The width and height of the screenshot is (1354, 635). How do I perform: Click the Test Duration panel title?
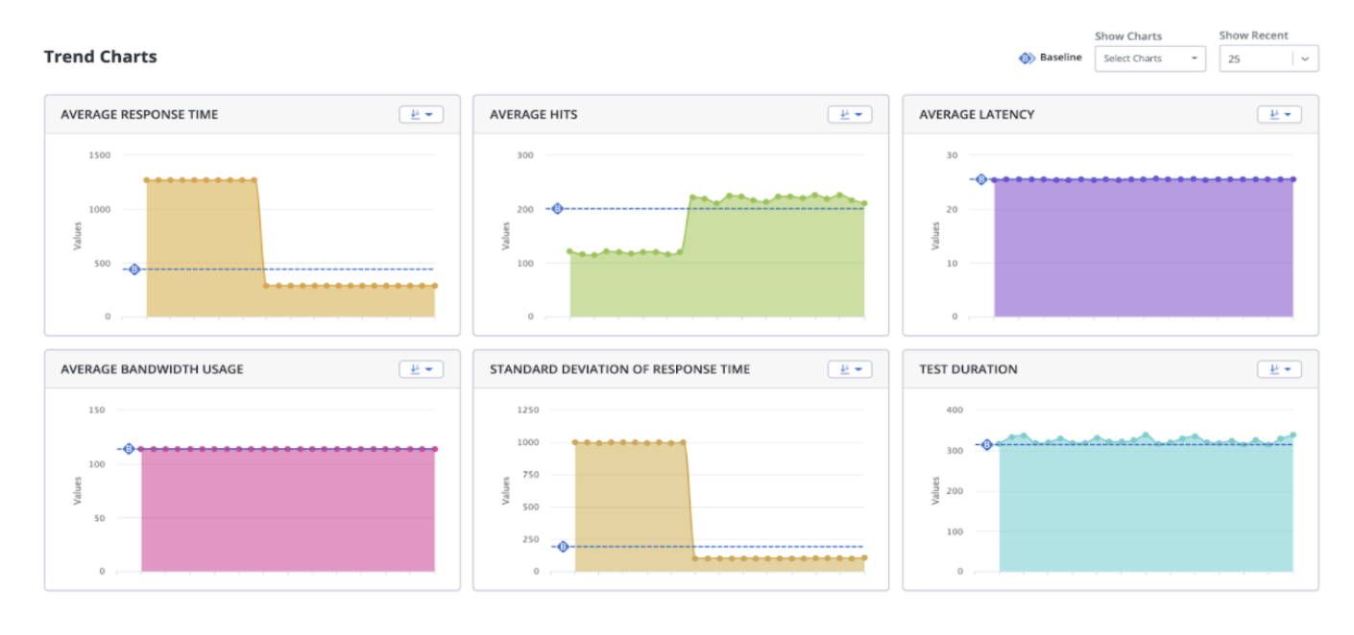(968, 369)
